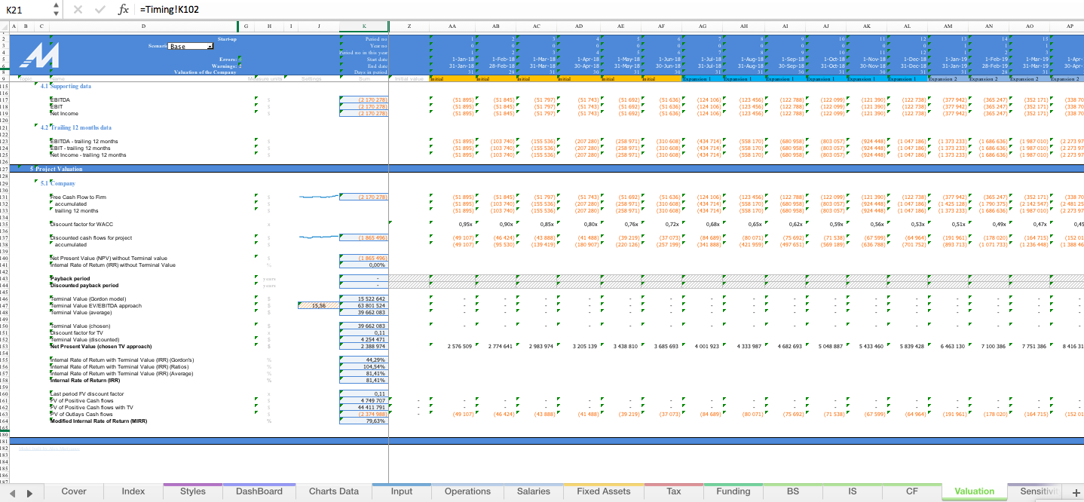This screenshot has height=502, width=1084.
Task: Select column D header
Action: pos(143,26)
